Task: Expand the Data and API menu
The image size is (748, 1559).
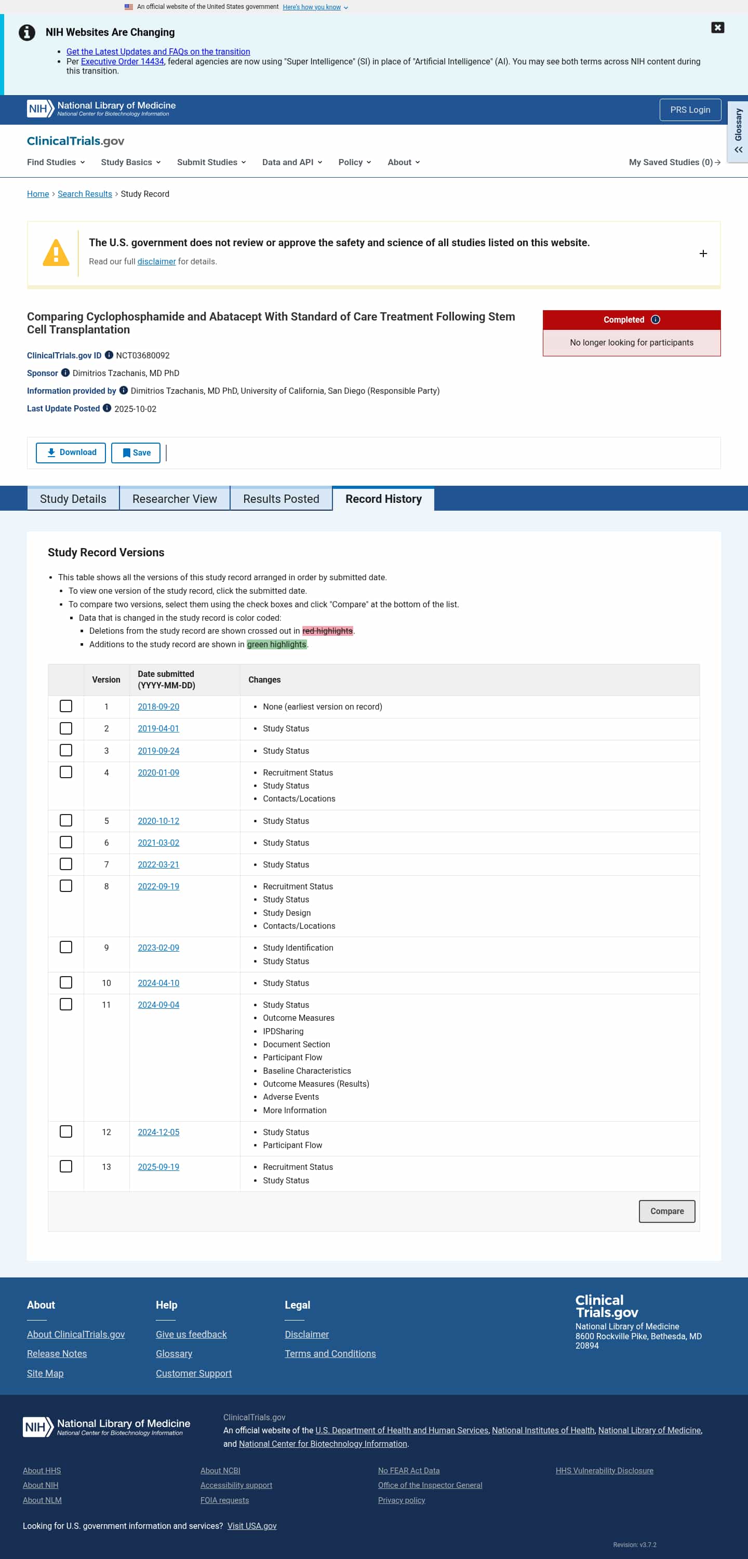Action: pyautogui.click(x=292, y=162)
